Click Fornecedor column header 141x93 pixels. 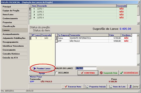tap(89, 35)
